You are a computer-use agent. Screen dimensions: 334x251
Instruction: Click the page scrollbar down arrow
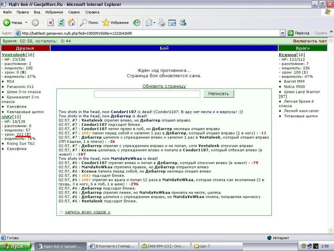(331, 230)
